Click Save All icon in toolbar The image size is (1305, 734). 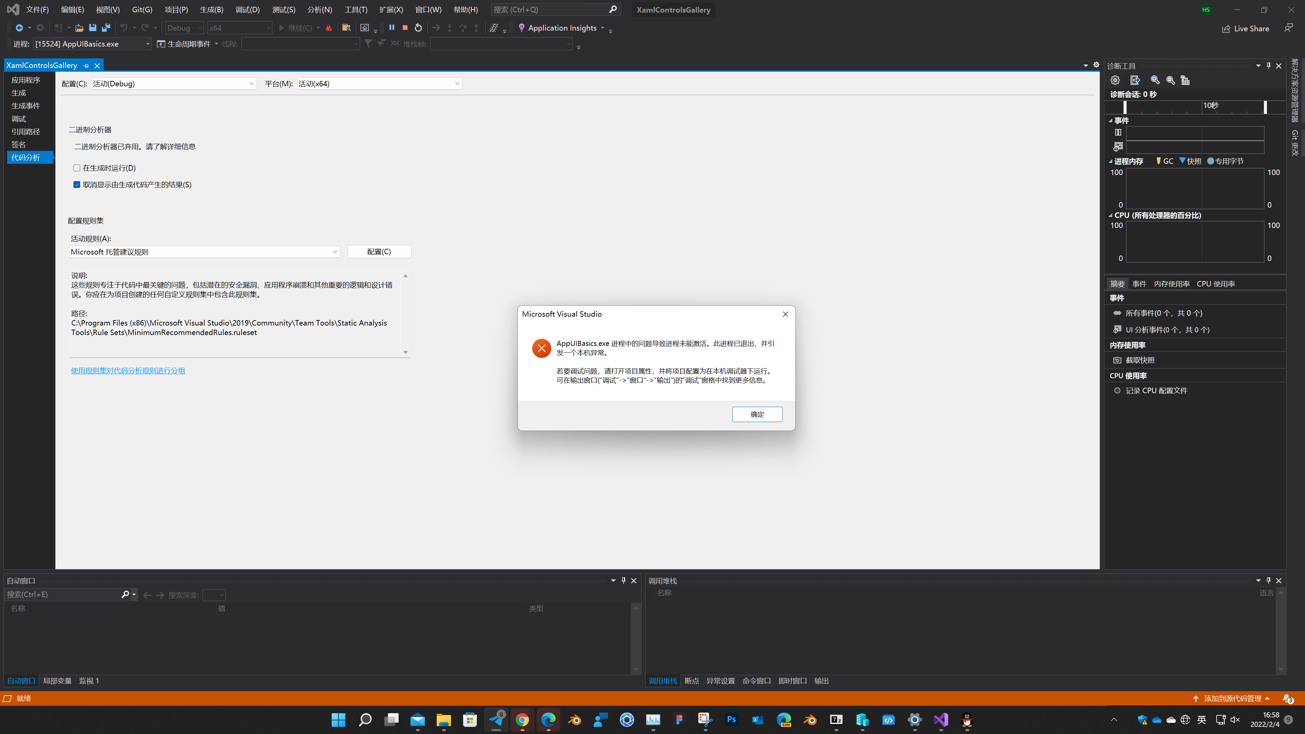click(x=106, y=28)
